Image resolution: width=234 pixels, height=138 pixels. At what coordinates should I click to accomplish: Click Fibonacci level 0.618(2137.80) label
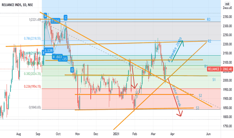[32, 53]
